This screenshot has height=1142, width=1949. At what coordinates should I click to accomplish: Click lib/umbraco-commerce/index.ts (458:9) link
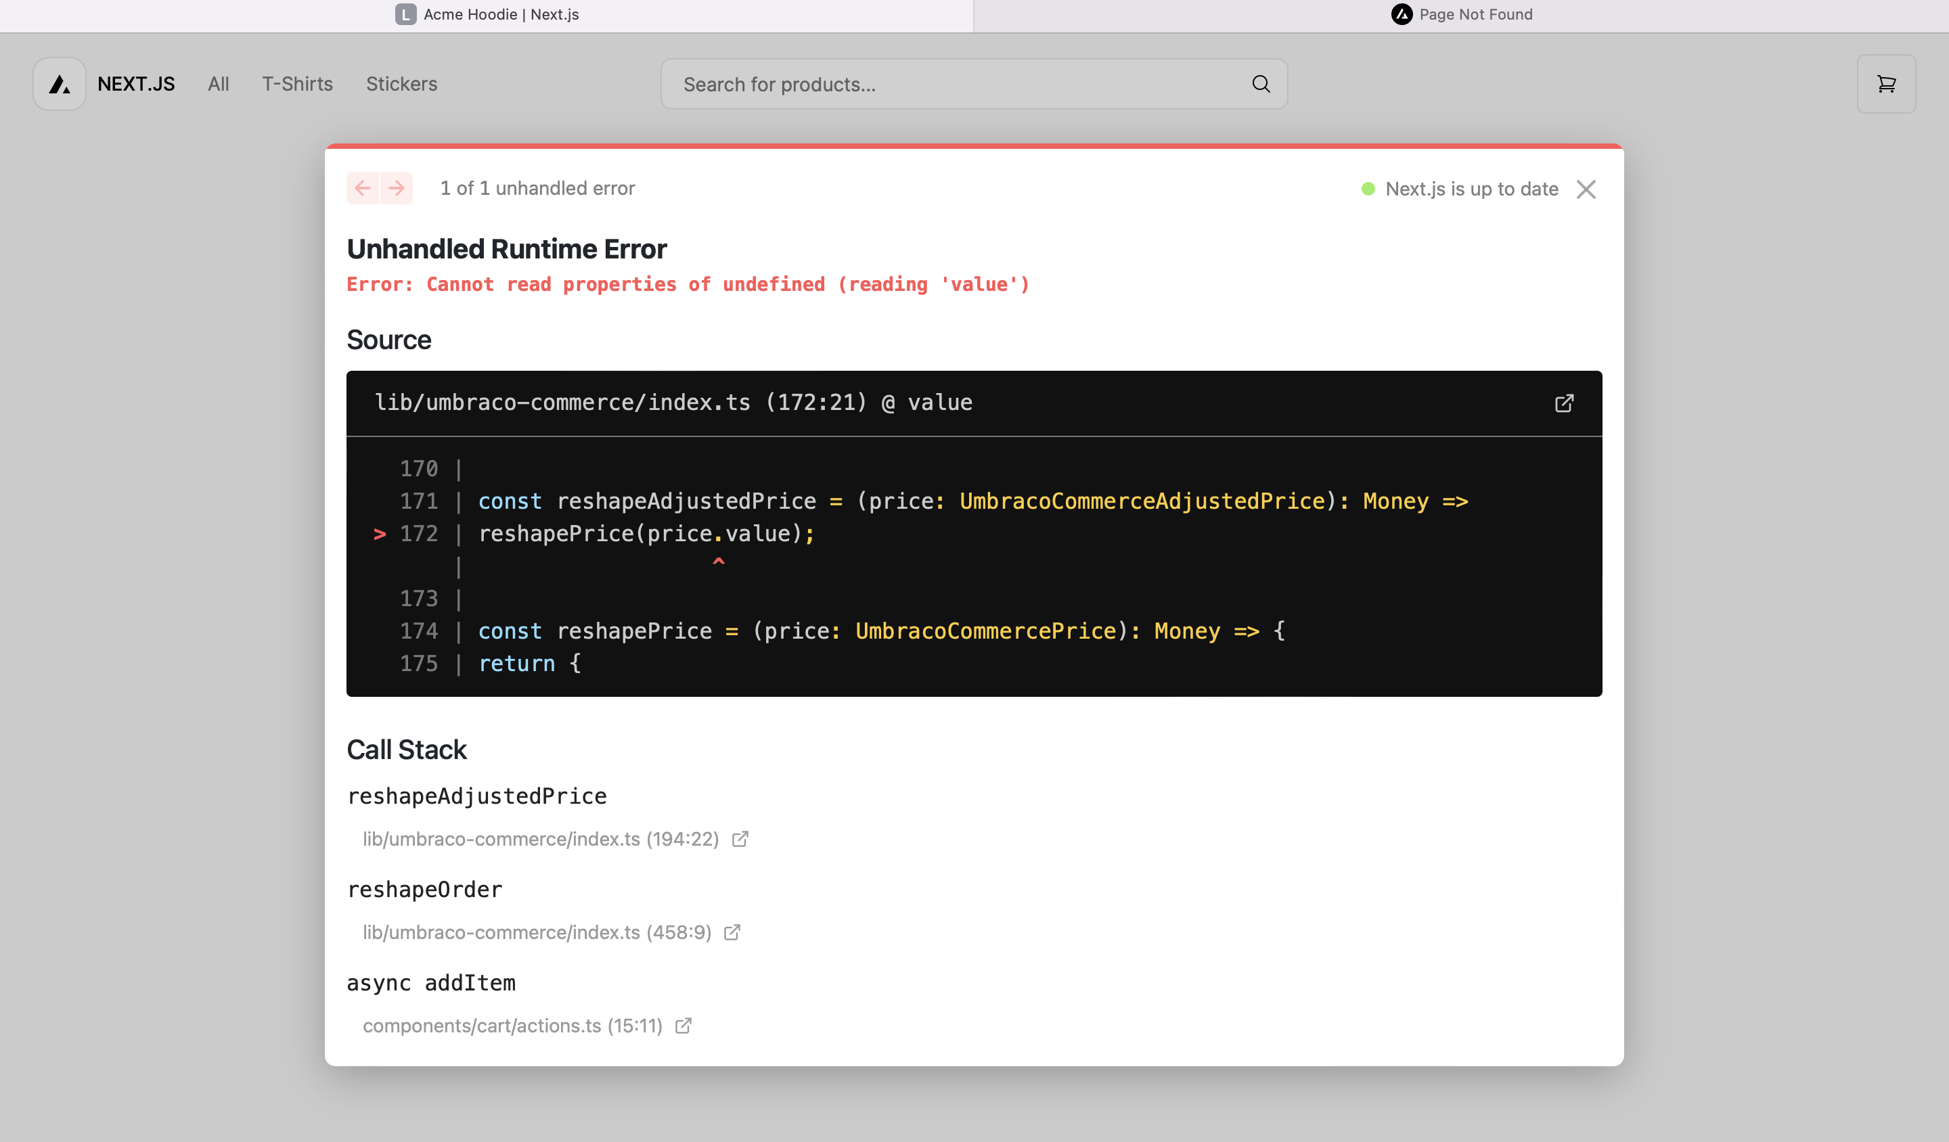click(537, 932)
